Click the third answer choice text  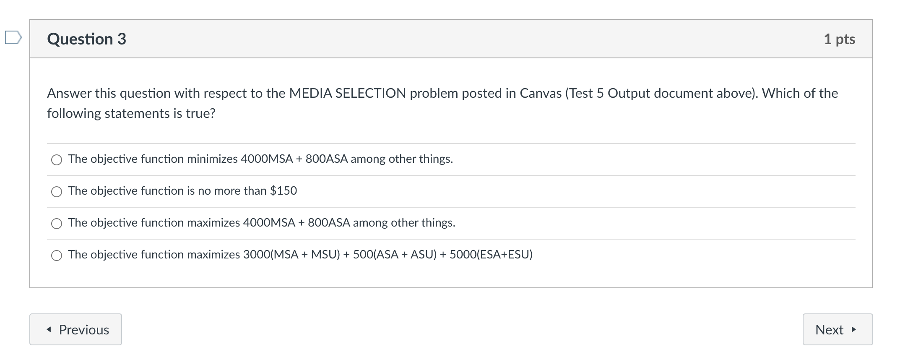coord(262,223)
